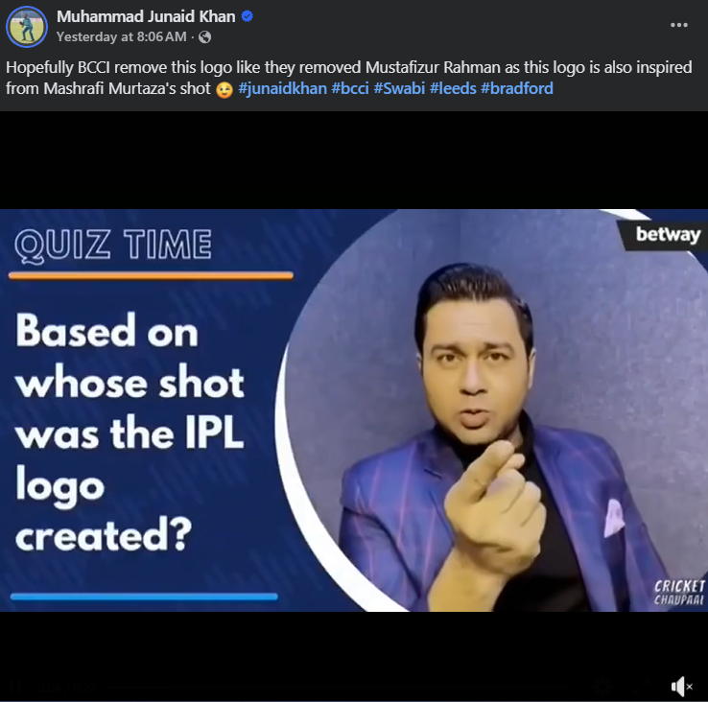Open the post timestamp Yesterday at 8:06 AM

[x=122, y=36]
